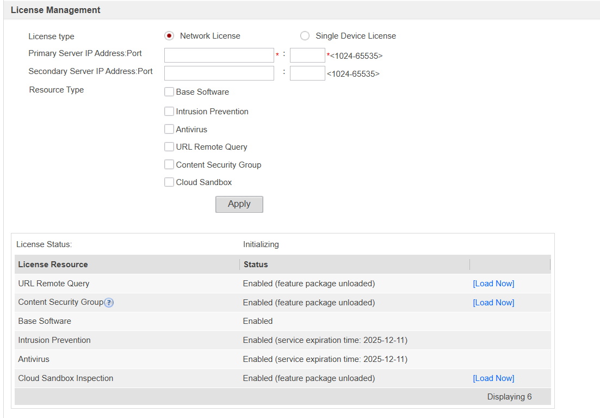Image resolution: width=600 pixels, height=418 pixels.
Task: Click Load Now for Content Security Group
Action: (493, 303)
